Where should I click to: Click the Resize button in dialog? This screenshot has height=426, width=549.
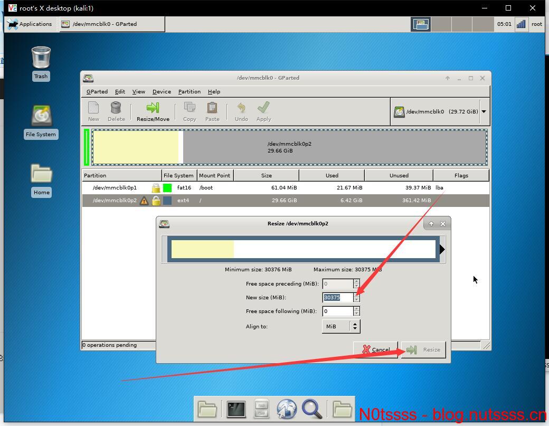click(423, 349)
